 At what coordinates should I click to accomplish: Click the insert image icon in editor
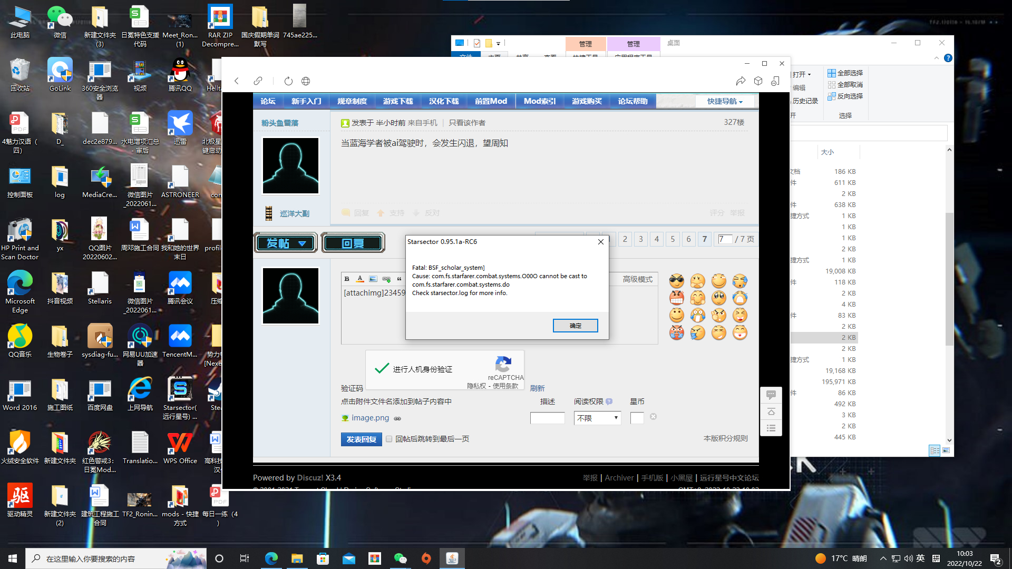(373, 279)
